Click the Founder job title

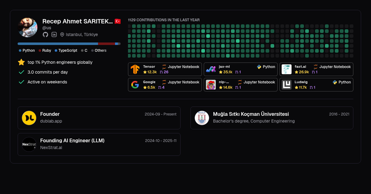(x=50, y=114)
